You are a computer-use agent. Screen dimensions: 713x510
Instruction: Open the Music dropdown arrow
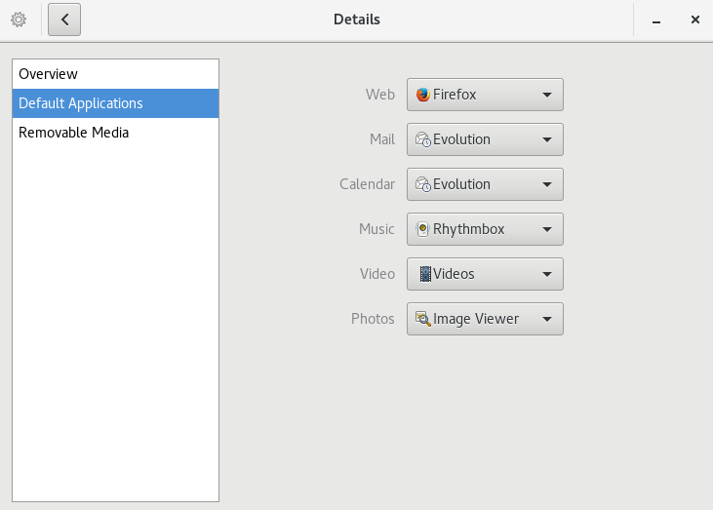click(x=547, y=229)
